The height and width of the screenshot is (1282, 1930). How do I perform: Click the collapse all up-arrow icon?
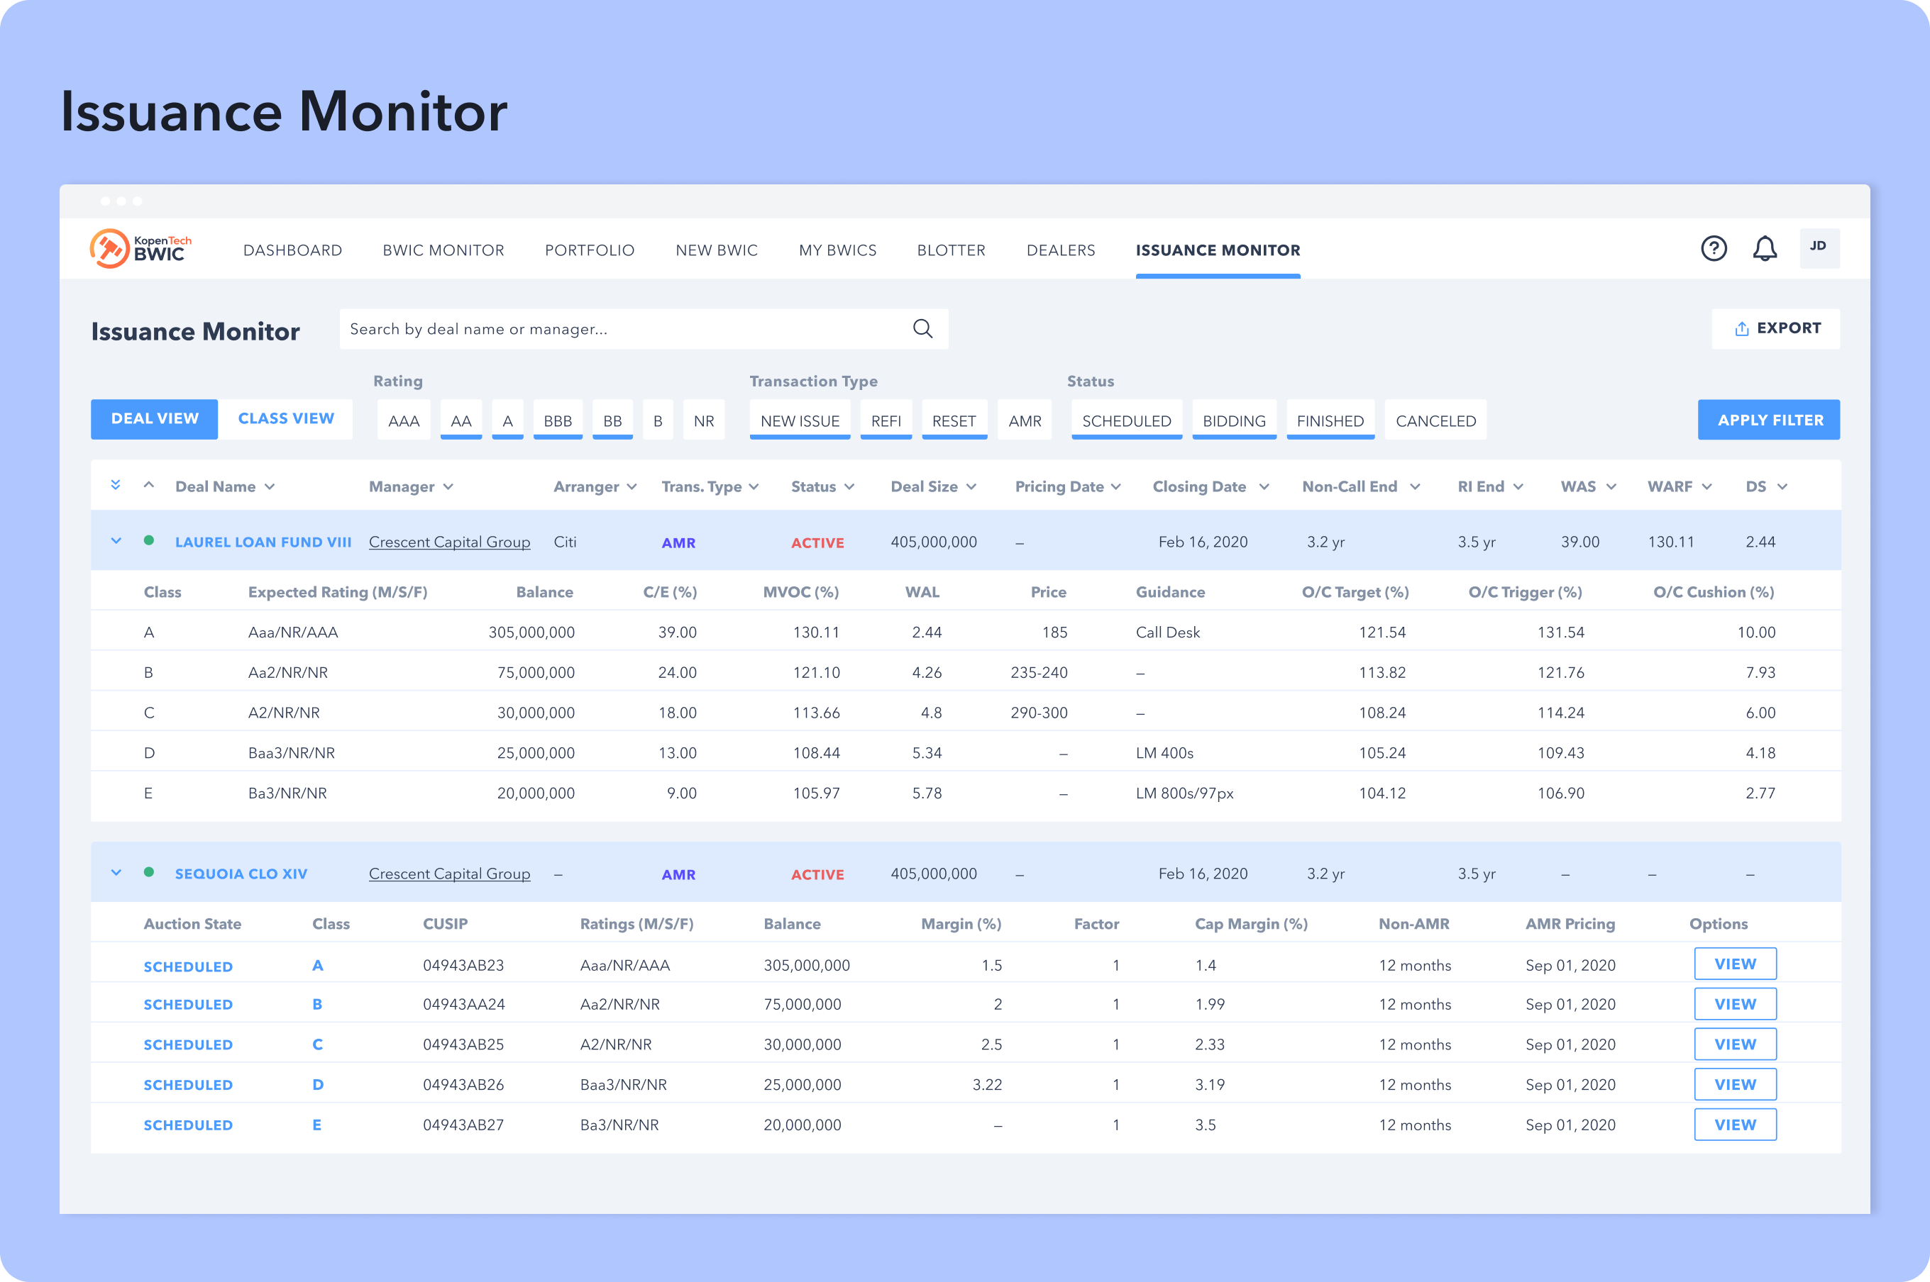pos(149,486)
